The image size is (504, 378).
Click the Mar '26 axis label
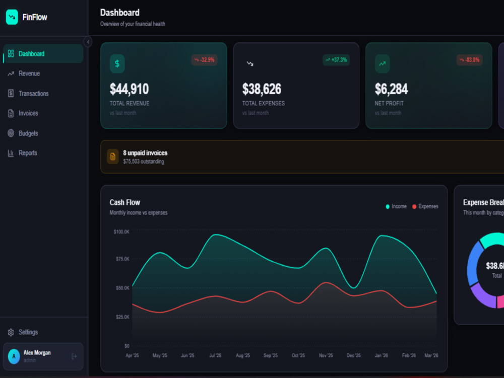point(431,355)
